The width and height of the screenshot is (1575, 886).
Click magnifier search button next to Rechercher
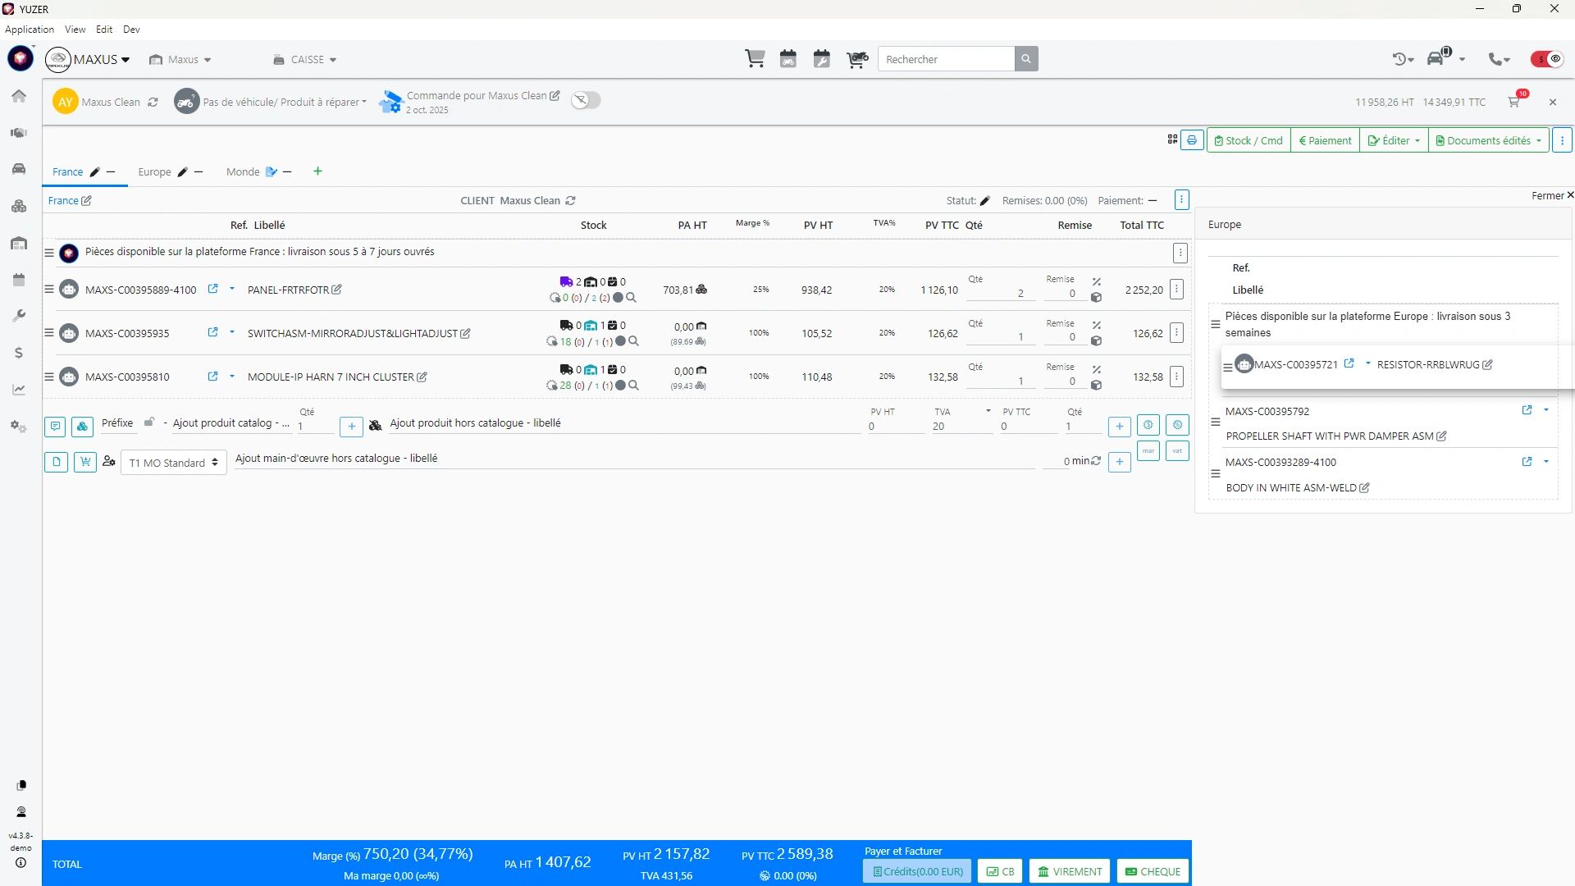(x=1025, y=59)
